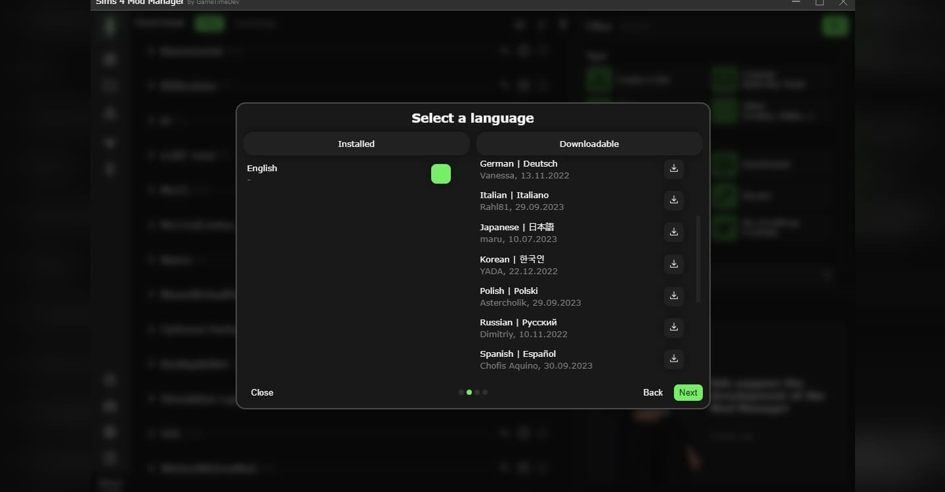The image size is (945, 492).
Task: Close the language selection dialog
Action: pyautogui.click(x=262, y=392)
